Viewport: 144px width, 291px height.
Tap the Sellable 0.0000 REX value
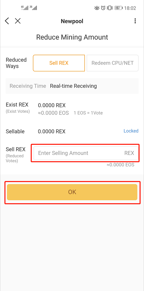[52, 131]
